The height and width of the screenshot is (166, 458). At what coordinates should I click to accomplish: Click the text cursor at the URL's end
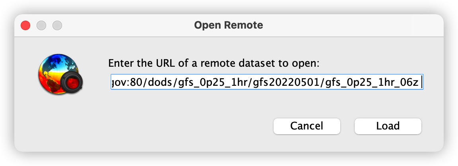tap(421, 82)
